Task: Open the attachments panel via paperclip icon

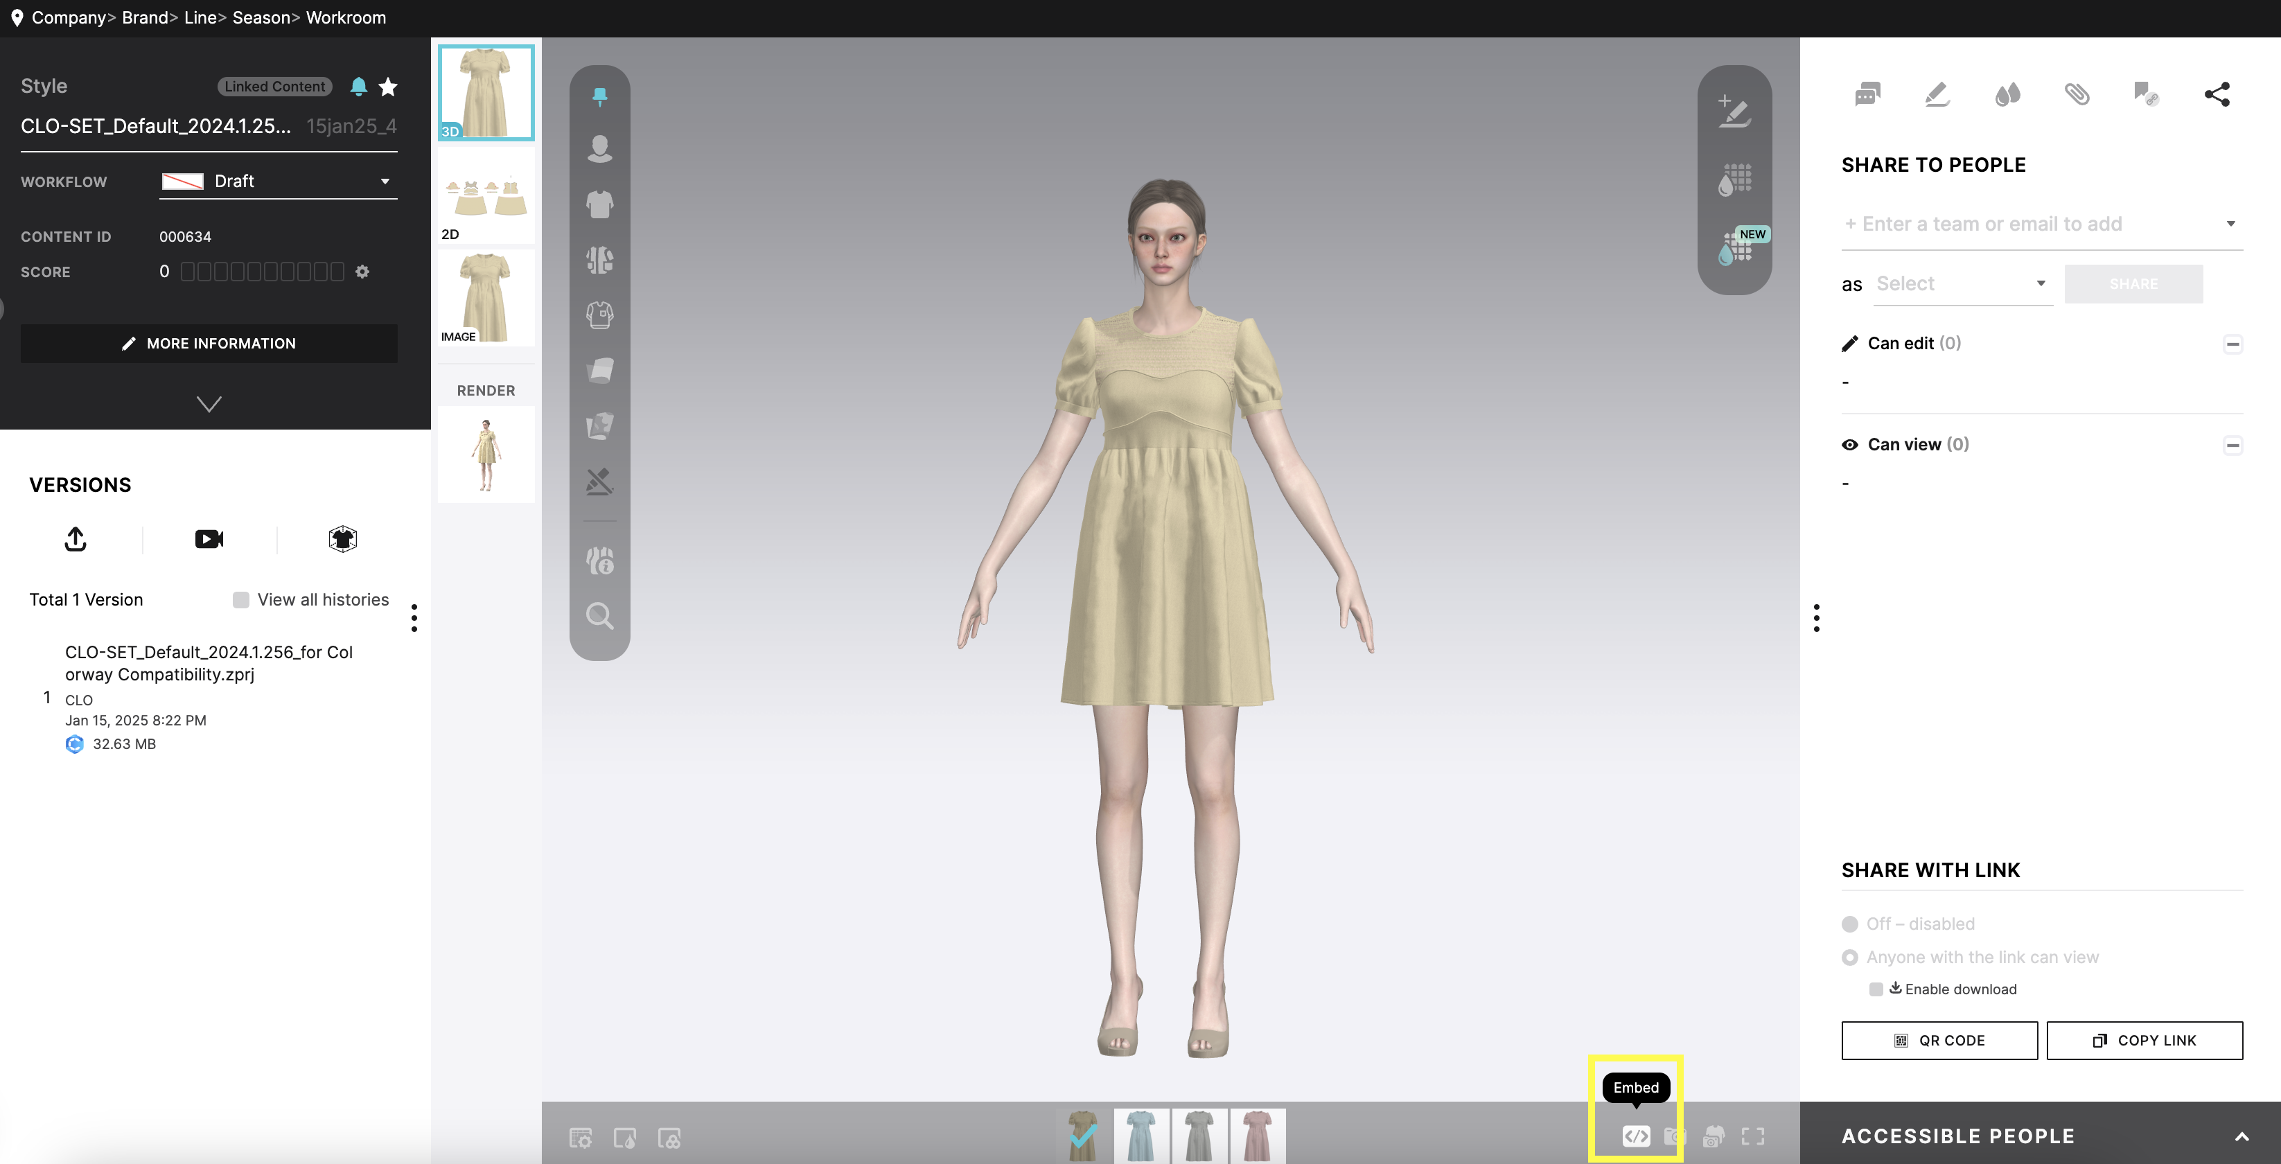Action: (x=2078, y=94)
